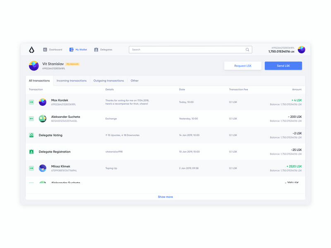Click outgoing arrow icon on Aleksander Sucheta row

point(31,119)
